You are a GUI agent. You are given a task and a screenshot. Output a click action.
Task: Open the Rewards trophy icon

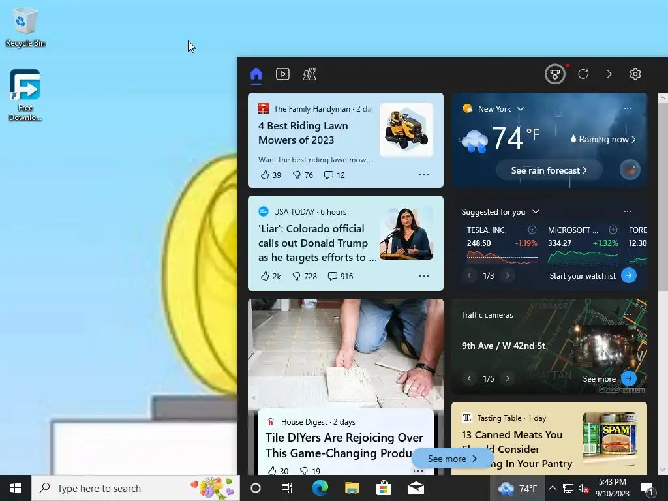pyautogui.click(x=554, y=74)
